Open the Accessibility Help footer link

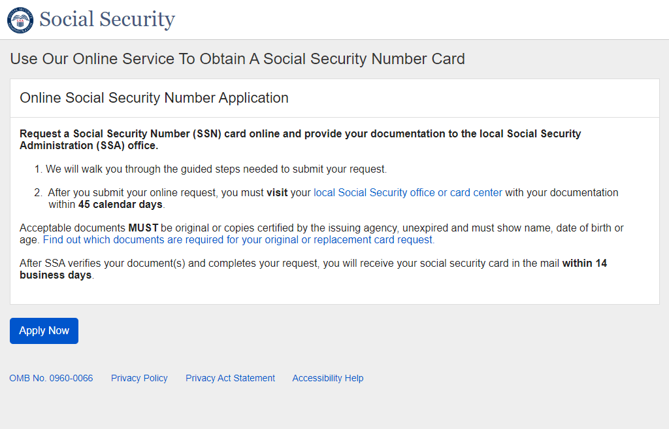327,378
